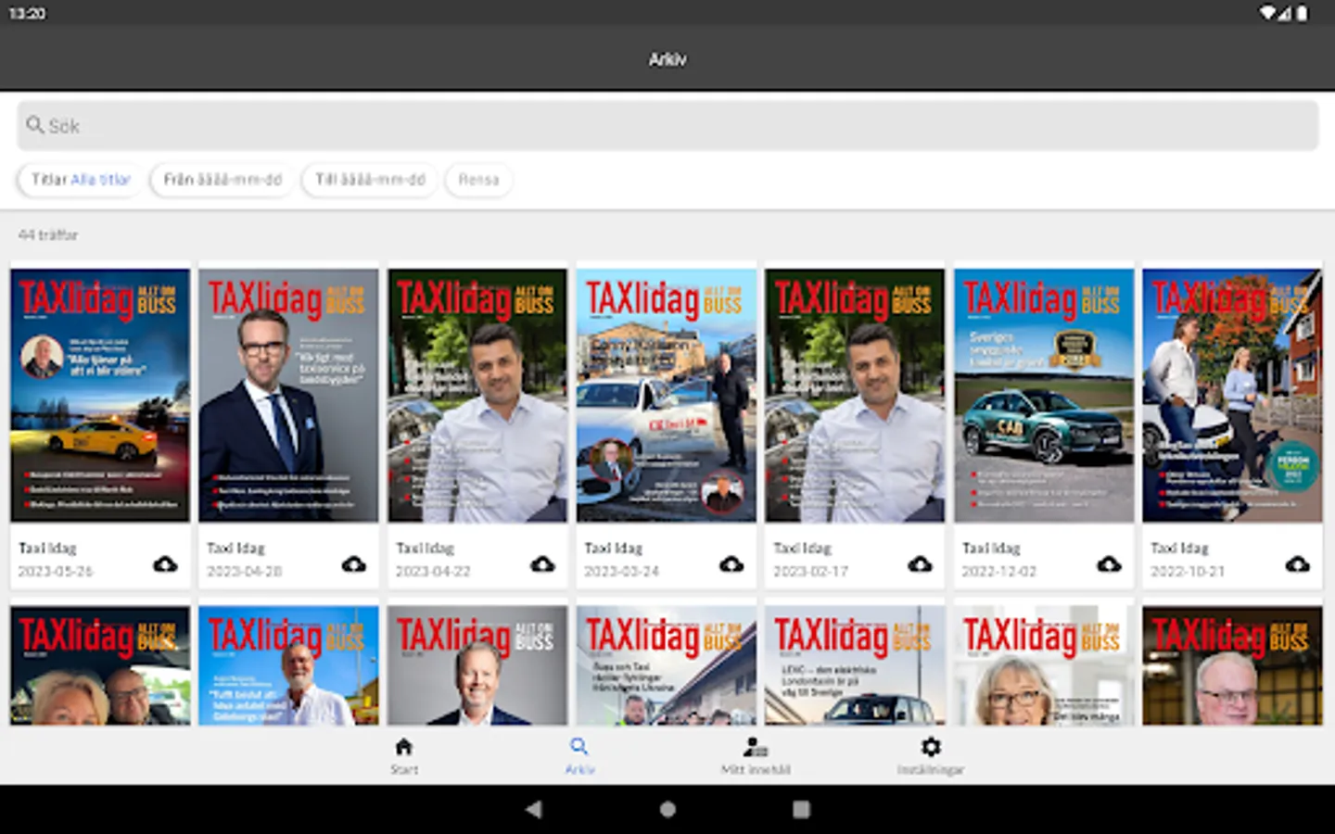Open the cover above the 2022-10-21 date
The height and width of the screenshot is (834, 1335).
(x=1232, y=396)
